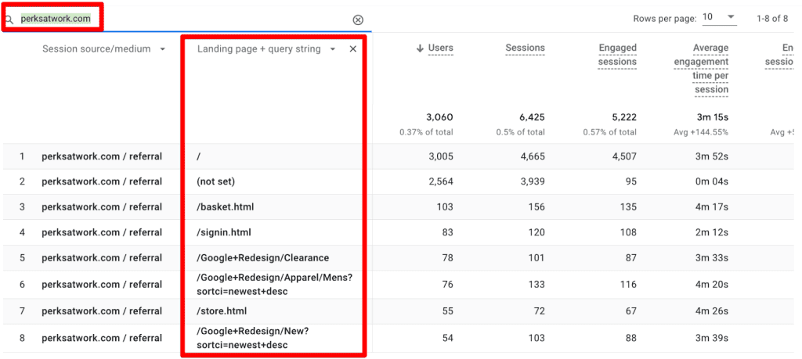Screen dimensions: 802x359
Task: Click Sessions value 156 for basket.html
Action: tap(536, 206)
